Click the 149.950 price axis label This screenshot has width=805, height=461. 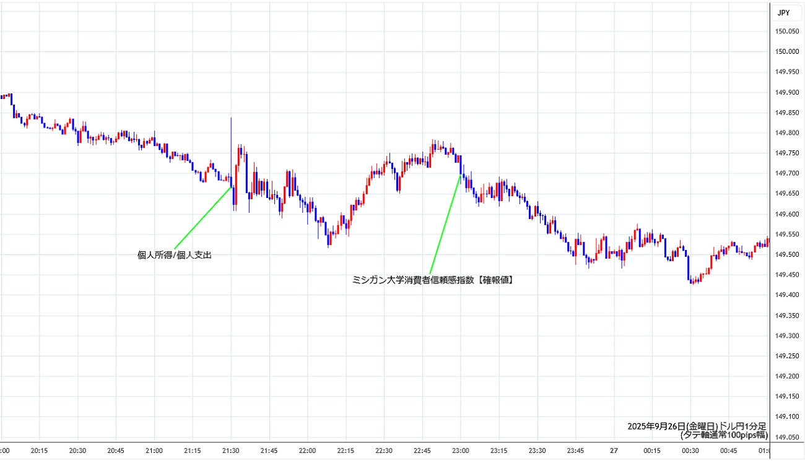pyautogui.click(x=787, y=72)
